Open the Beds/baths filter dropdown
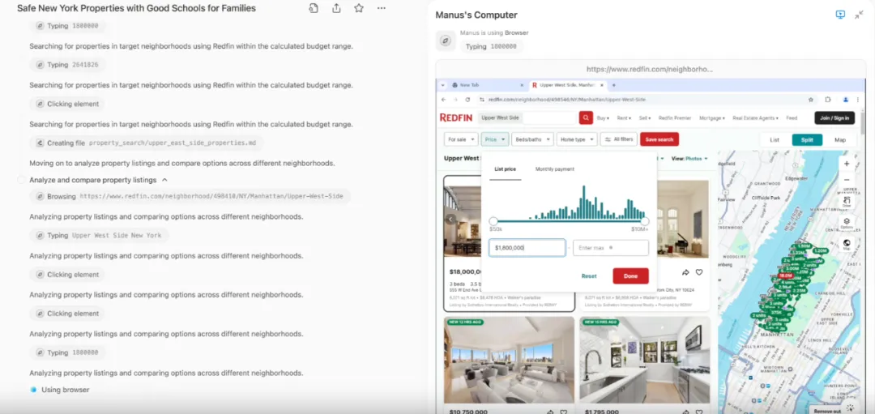The image size is (875, 414). (532, 139)
